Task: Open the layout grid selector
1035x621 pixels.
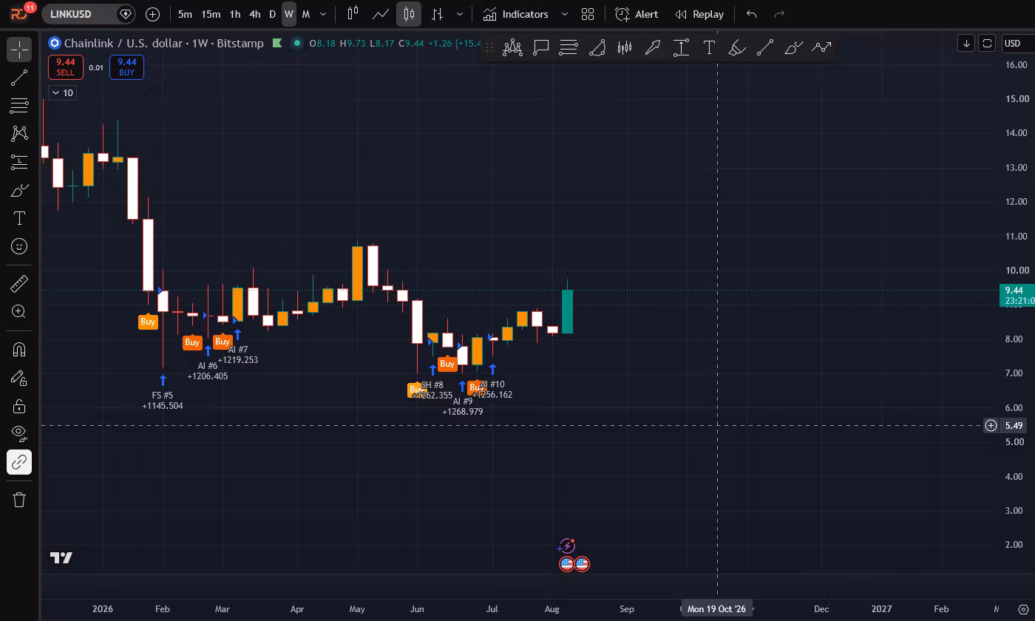Action: pos(588,14)
